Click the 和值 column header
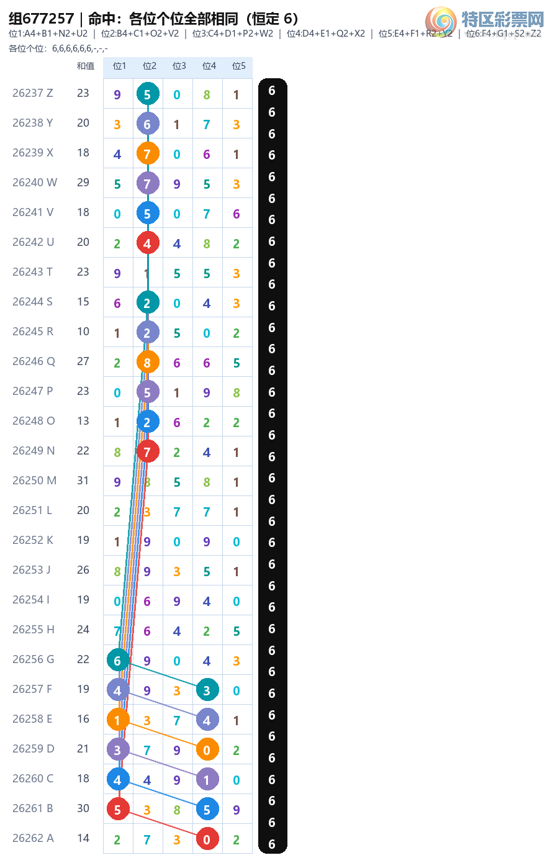This screenshot has height=868, width=550. click(86, 66)
